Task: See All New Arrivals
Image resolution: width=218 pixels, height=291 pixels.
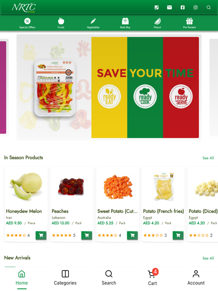Action: pos(208,258)
